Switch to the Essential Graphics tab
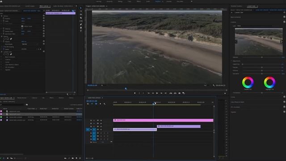The height and width of the screenshot is (161, 286). [236, 6]
